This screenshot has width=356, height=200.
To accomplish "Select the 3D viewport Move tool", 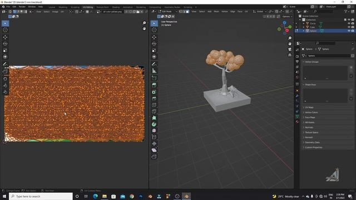I will tap(154, 37).
